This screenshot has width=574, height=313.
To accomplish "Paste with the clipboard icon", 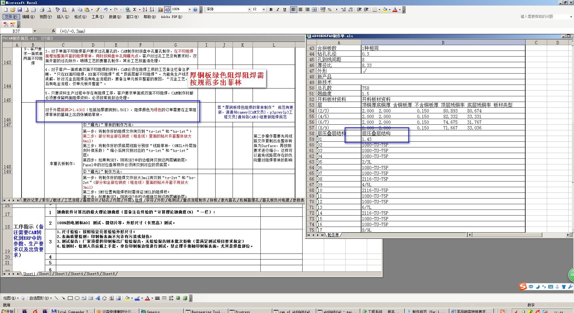I will point(87,10).
